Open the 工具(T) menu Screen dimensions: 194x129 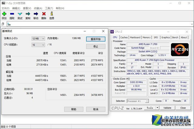coord(49,8)
